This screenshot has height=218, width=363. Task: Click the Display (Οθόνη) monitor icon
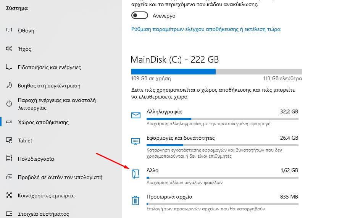[x=10, y=31]
